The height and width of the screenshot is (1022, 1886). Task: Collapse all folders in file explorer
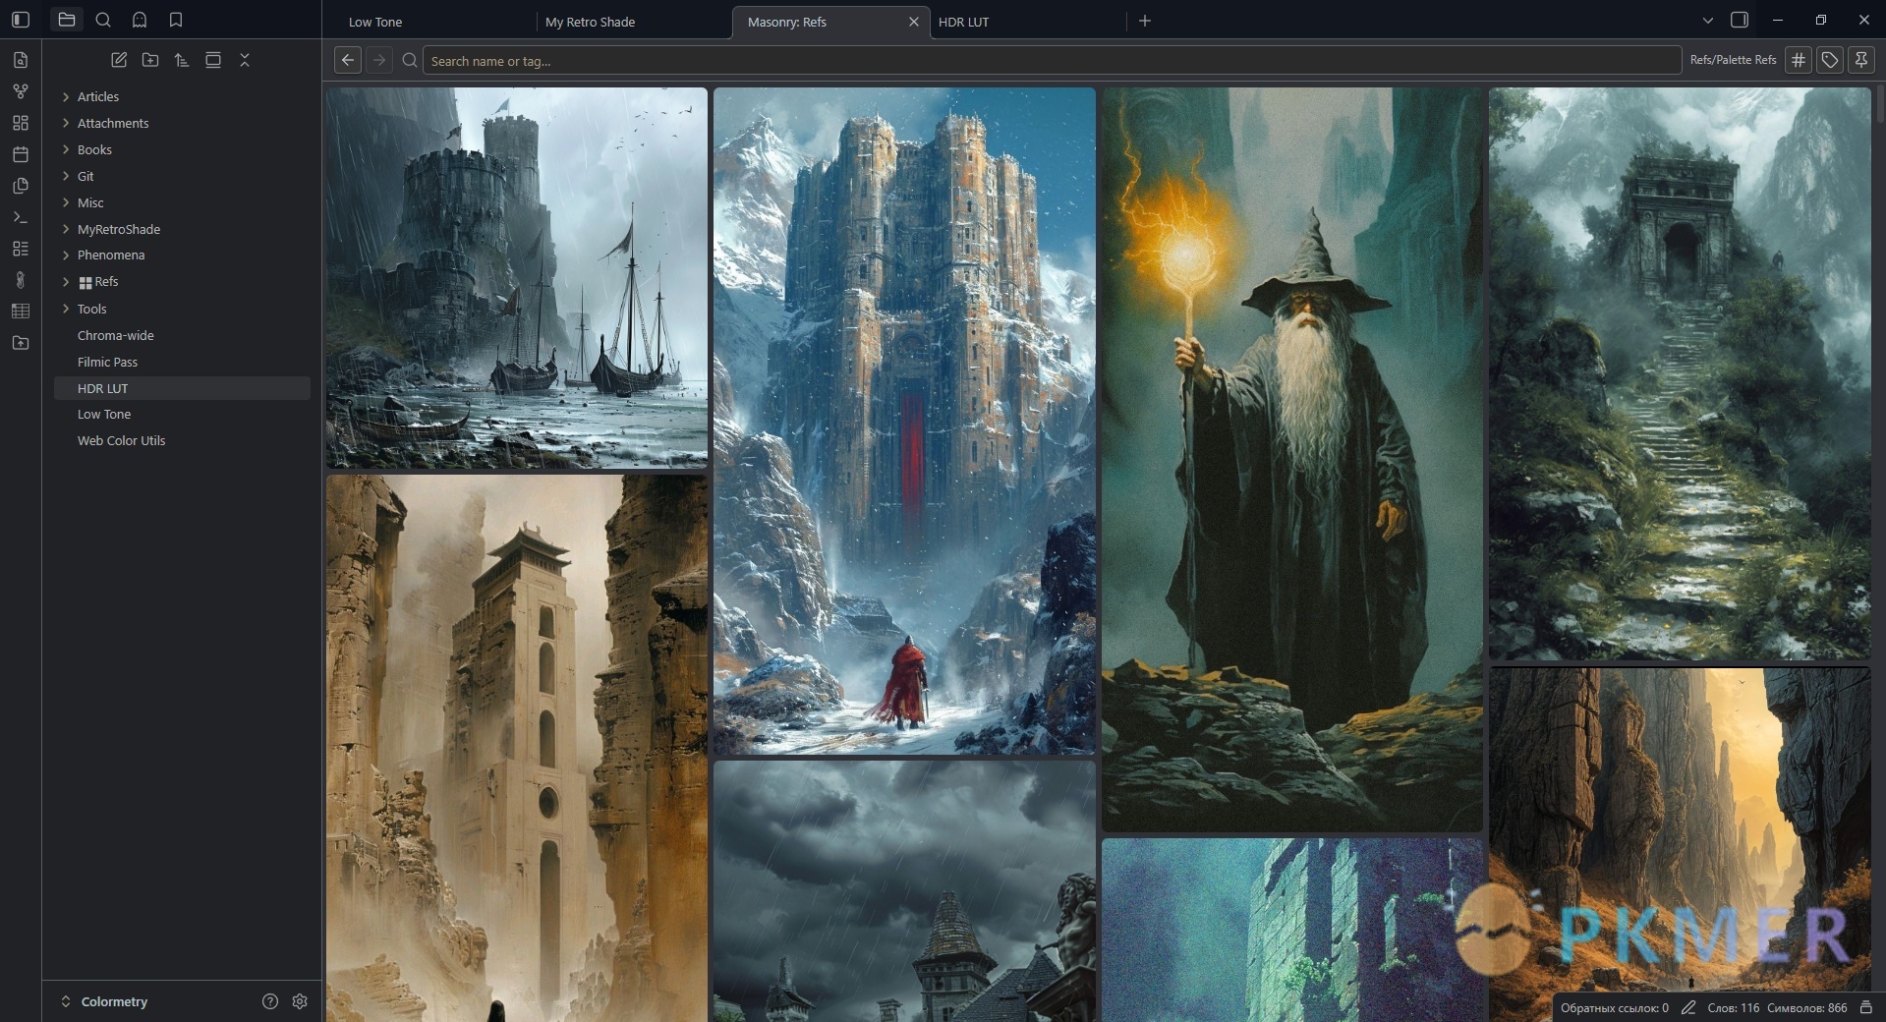[245, 60]
